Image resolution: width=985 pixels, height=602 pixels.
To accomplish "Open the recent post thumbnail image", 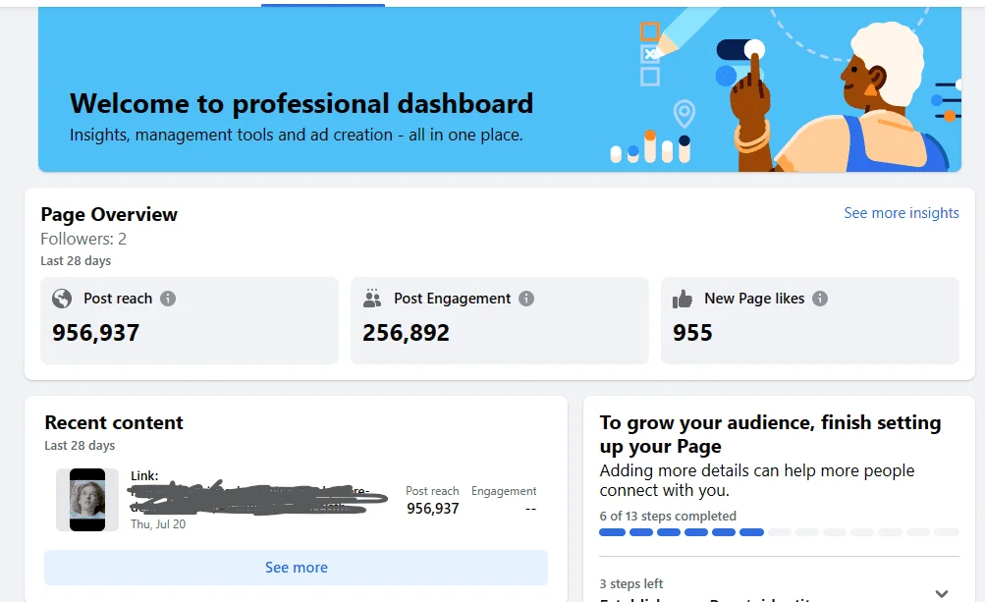I will point(87,500).
